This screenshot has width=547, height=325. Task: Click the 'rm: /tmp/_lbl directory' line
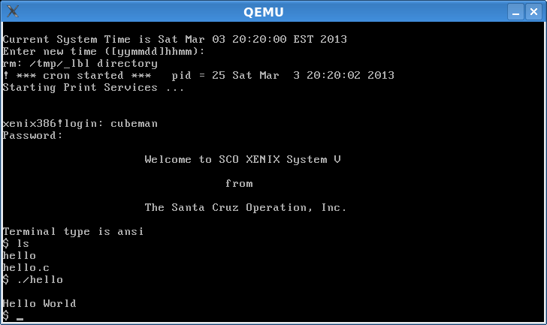[x=80, y=63]
